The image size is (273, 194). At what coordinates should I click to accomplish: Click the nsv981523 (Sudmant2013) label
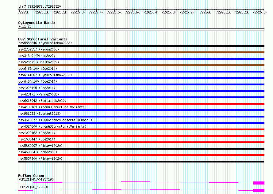(40, 114)
